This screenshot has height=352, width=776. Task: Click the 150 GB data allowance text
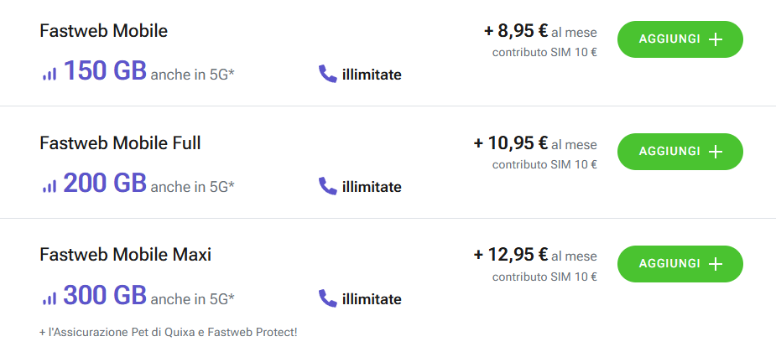(x=105, y=70)
